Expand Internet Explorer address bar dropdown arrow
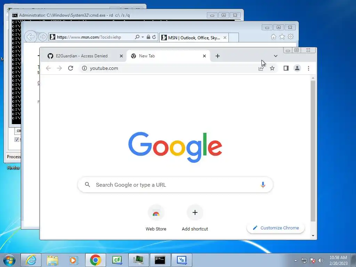 143,37
